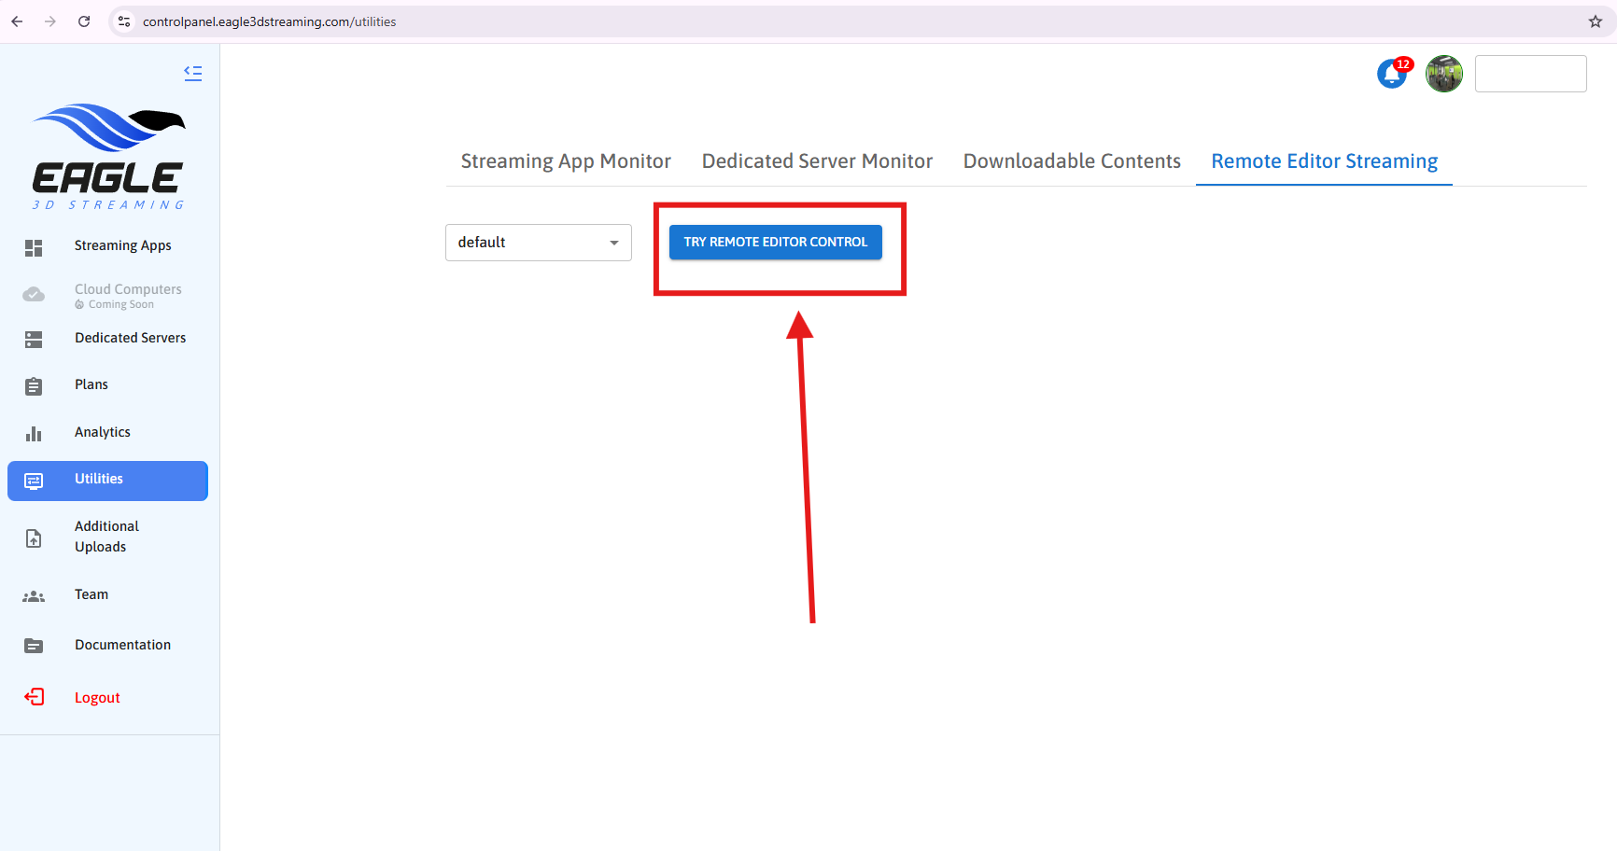1617x851 pixels.
Task: Click the Streaming Apps dashboard icon
Action: click(34, 247)
